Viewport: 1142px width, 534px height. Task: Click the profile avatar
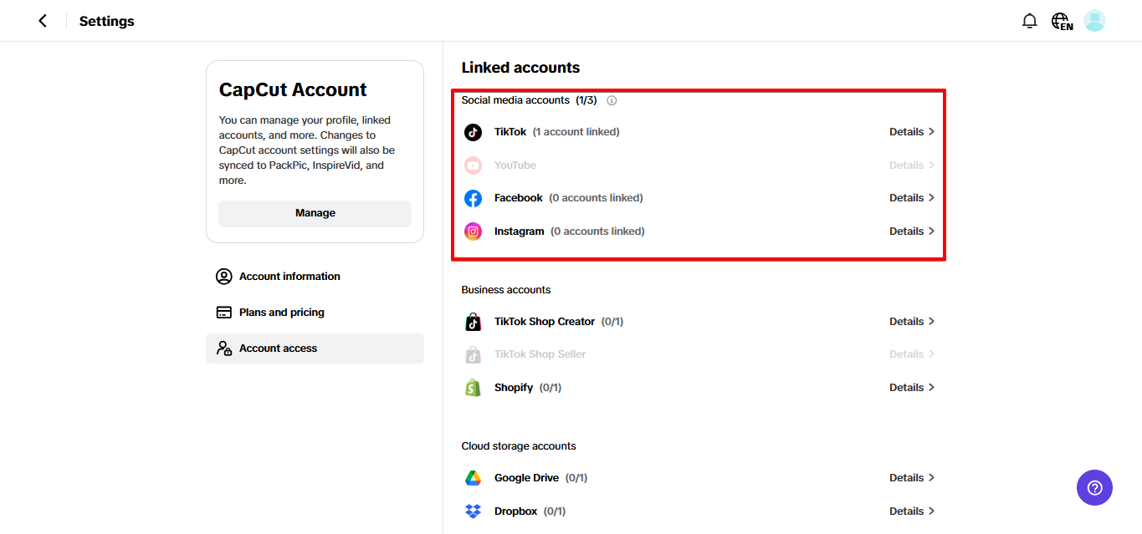(x=1094, y=20)
